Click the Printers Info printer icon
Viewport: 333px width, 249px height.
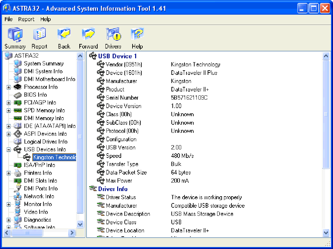[18, 173]
